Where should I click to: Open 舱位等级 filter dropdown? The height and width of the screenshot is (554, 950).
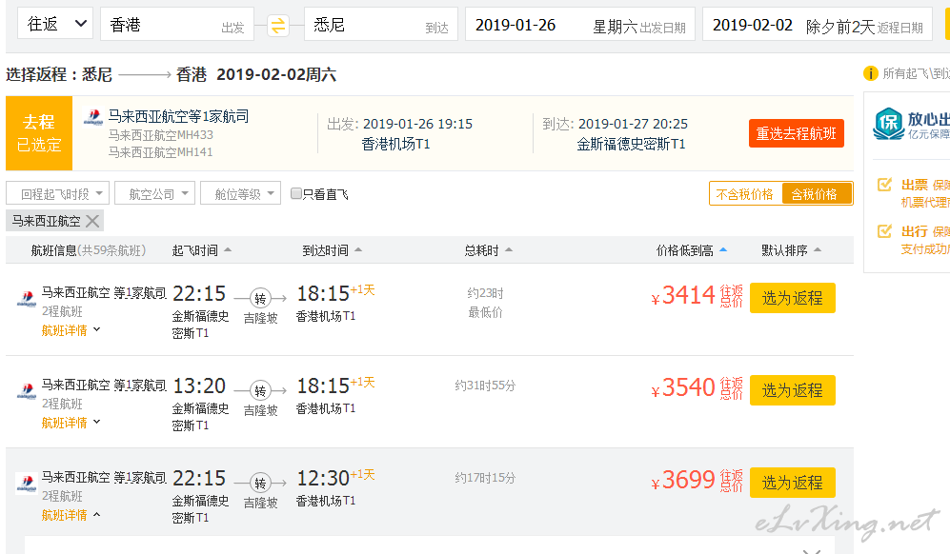pos(240,194)
